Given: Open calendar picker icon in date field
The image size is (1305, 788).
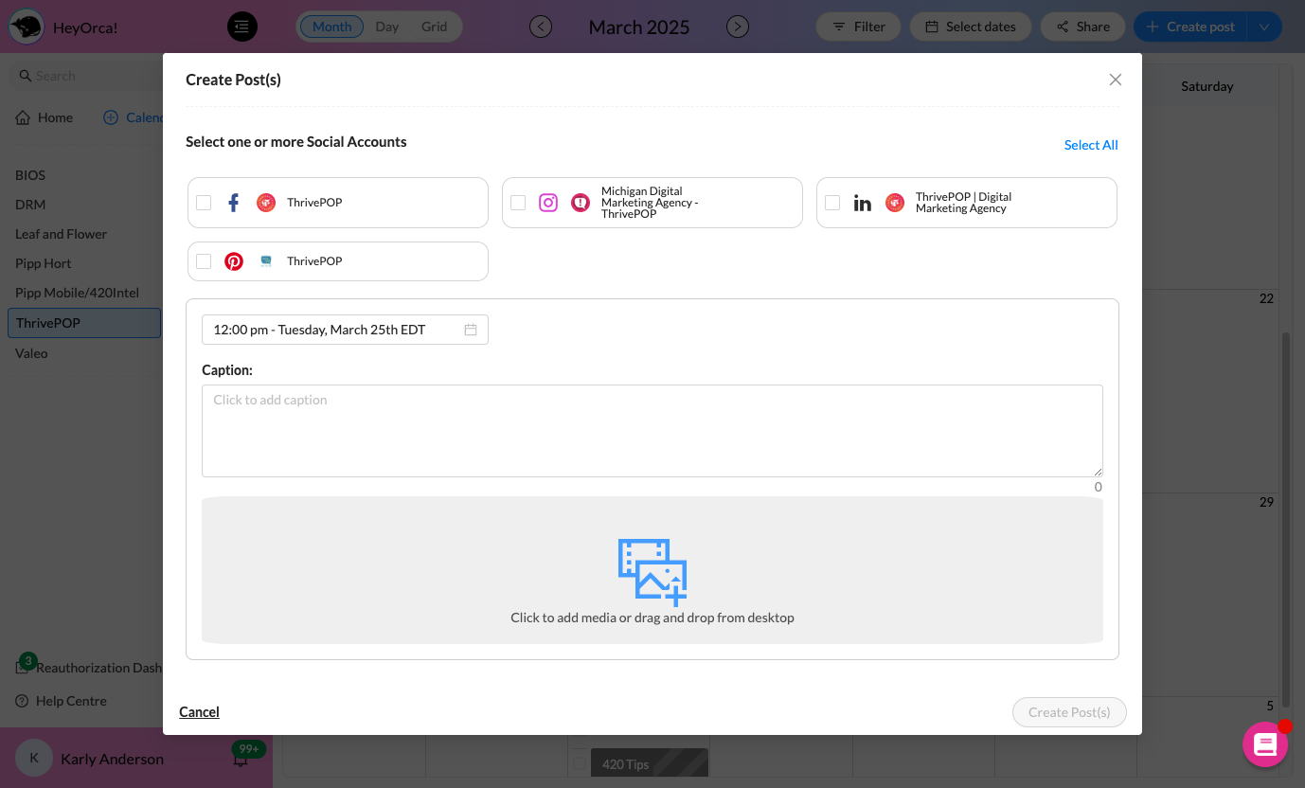Looking at the screenshot, I should point(471,330).
